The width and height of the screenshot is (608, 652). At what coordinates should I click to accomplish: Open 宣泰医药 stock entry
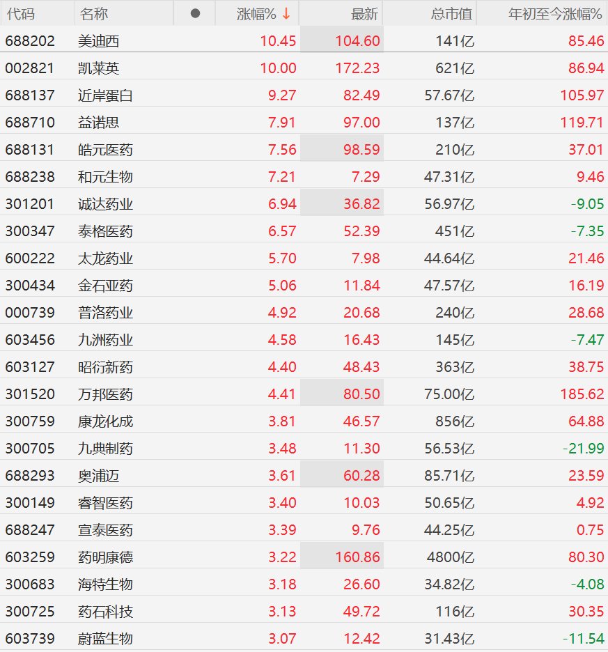click(x=105, y=529)
